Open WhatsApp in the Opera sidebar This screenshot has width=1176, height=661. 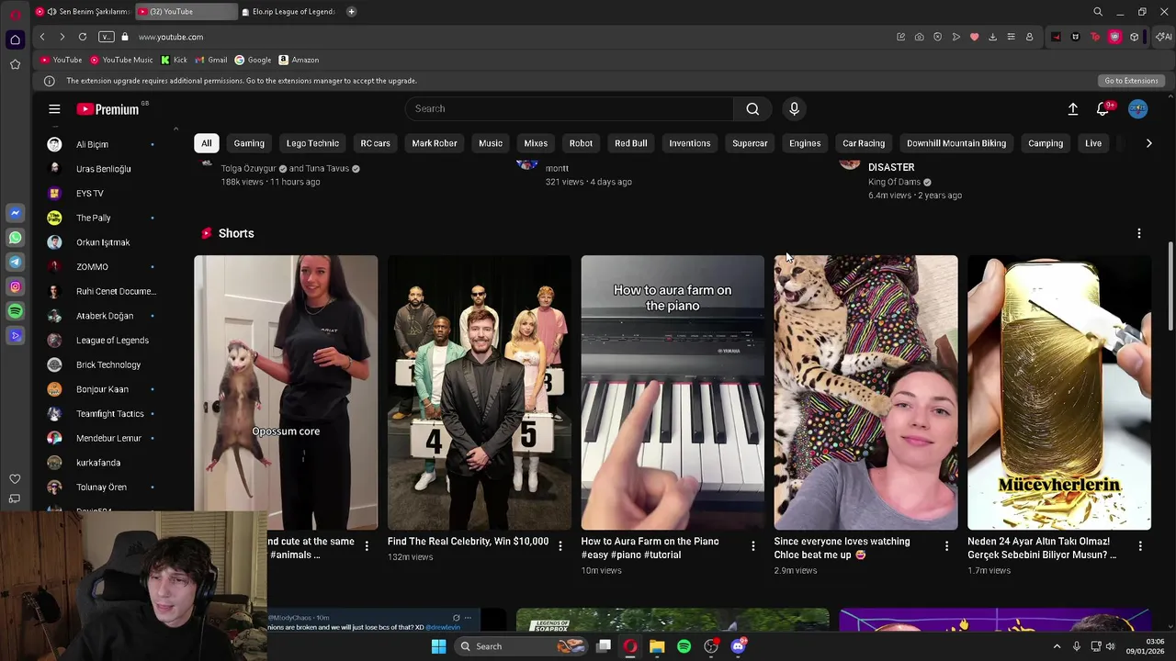(15, 238)
